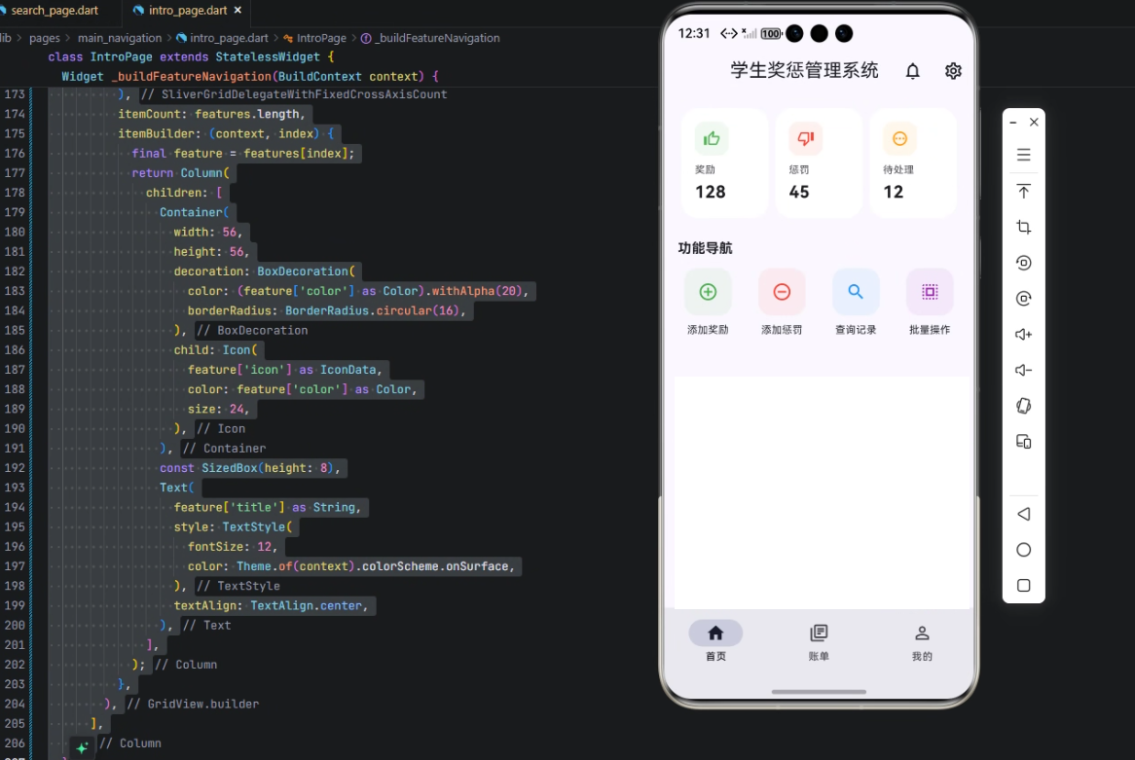Click the emulator crop screenshot icon
Viewport: 1135px width, 760px height.
tap(1023, 228)
